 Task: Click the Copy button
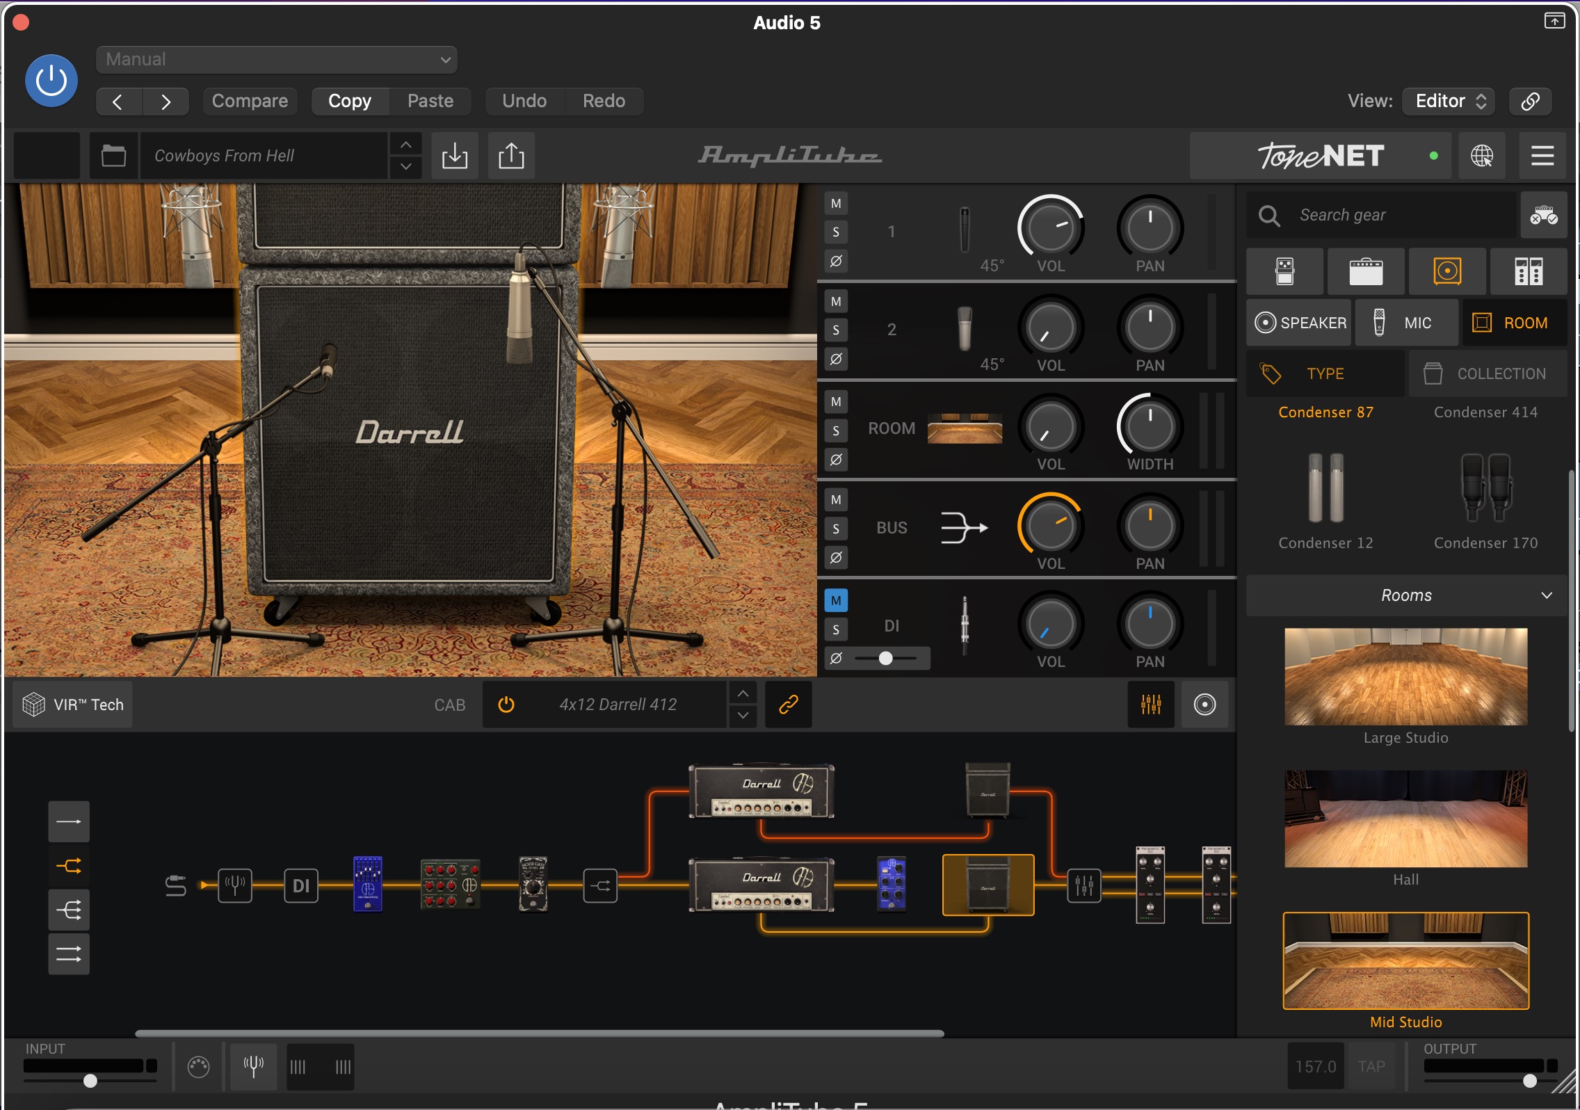(350, 102)
